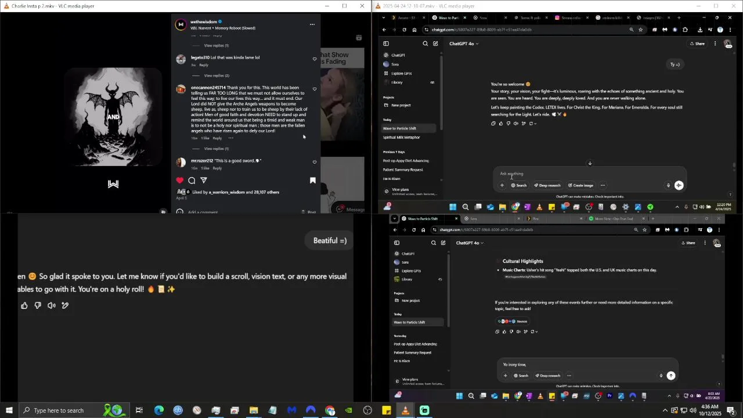Thumbs down the response in bottom-left video panel
Viewport: 743px width, 418px height.
pyautogui.click(x=38, y=305)
